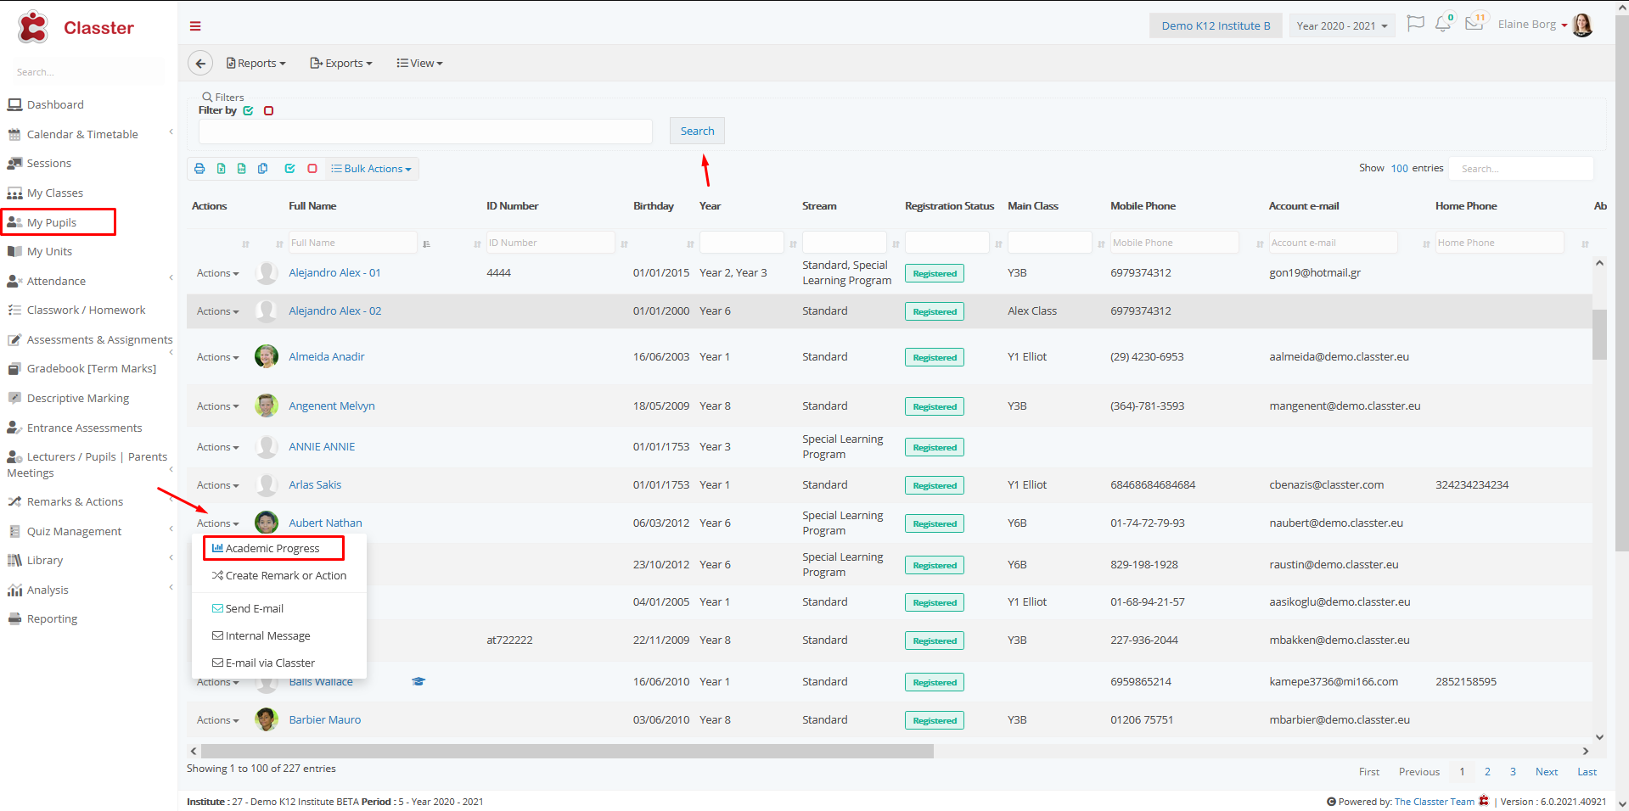Export table to CSV icon

[x=241, y=169]
